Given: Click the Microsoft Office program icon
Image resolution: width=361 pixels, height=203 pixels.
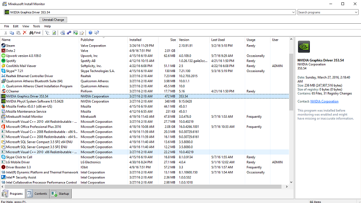Looking at the screenshot, I should tap(4, 127).
